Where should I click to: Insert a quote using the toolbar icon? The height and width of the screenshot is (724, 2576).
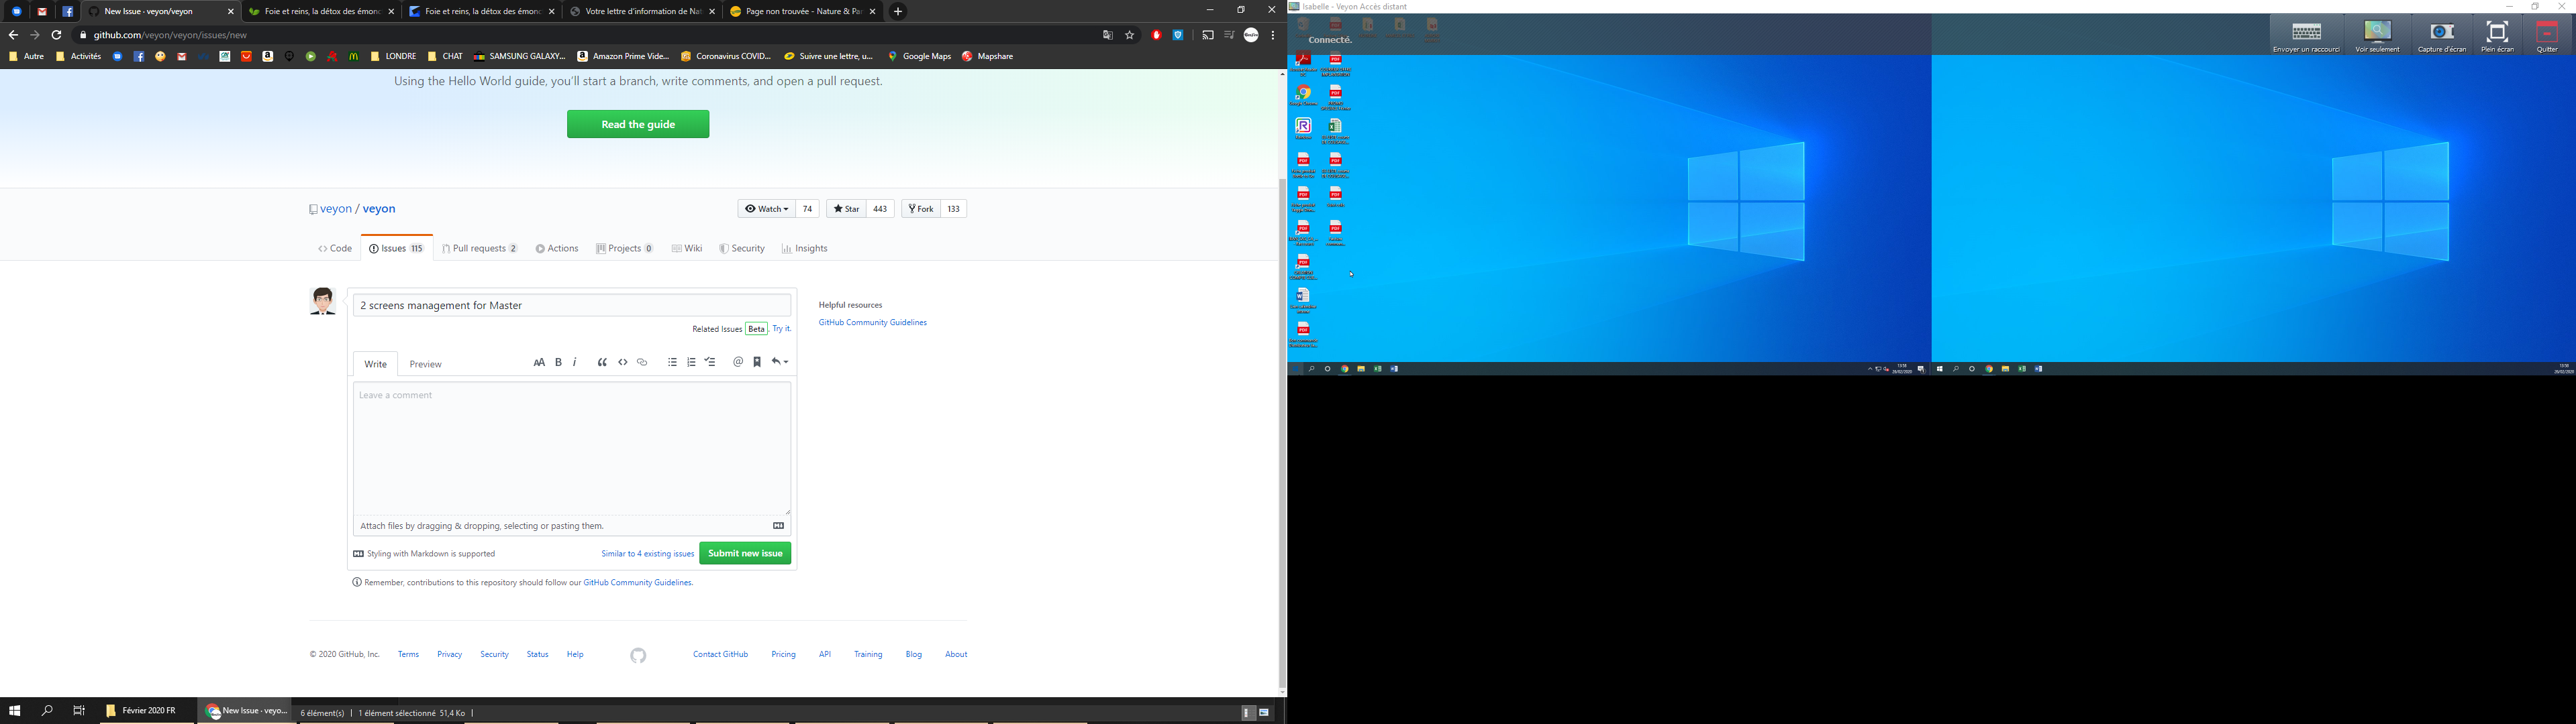(602, 361)
